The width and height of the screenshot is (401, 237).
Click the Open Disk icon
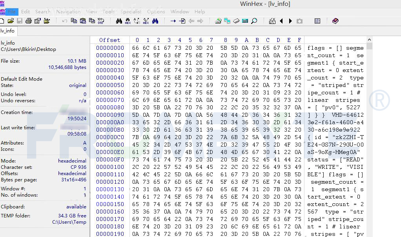point(218,21)
